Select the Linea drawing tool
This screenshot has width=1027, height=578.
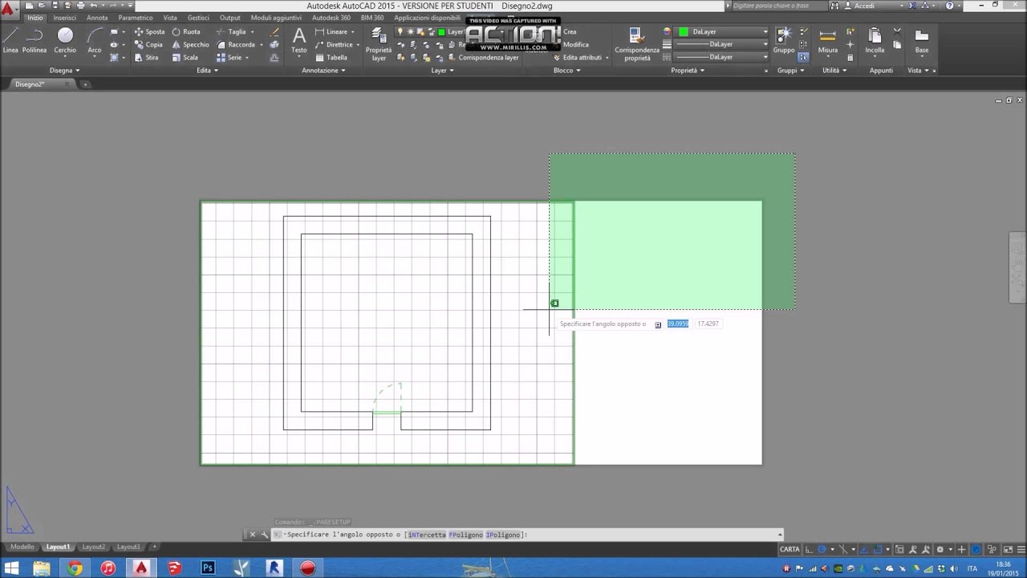click(10, 40)
